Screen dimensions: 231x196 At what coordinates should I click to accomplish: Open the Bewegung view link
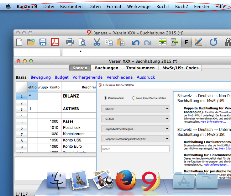[x=41, y=77]
